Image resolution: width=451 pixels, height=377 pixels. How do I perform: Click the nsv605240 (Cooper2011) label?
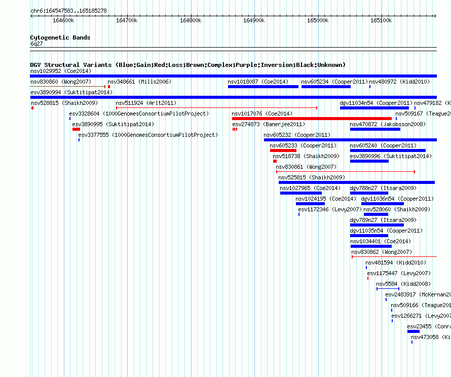pyautogui.click(x=383, y=145)
